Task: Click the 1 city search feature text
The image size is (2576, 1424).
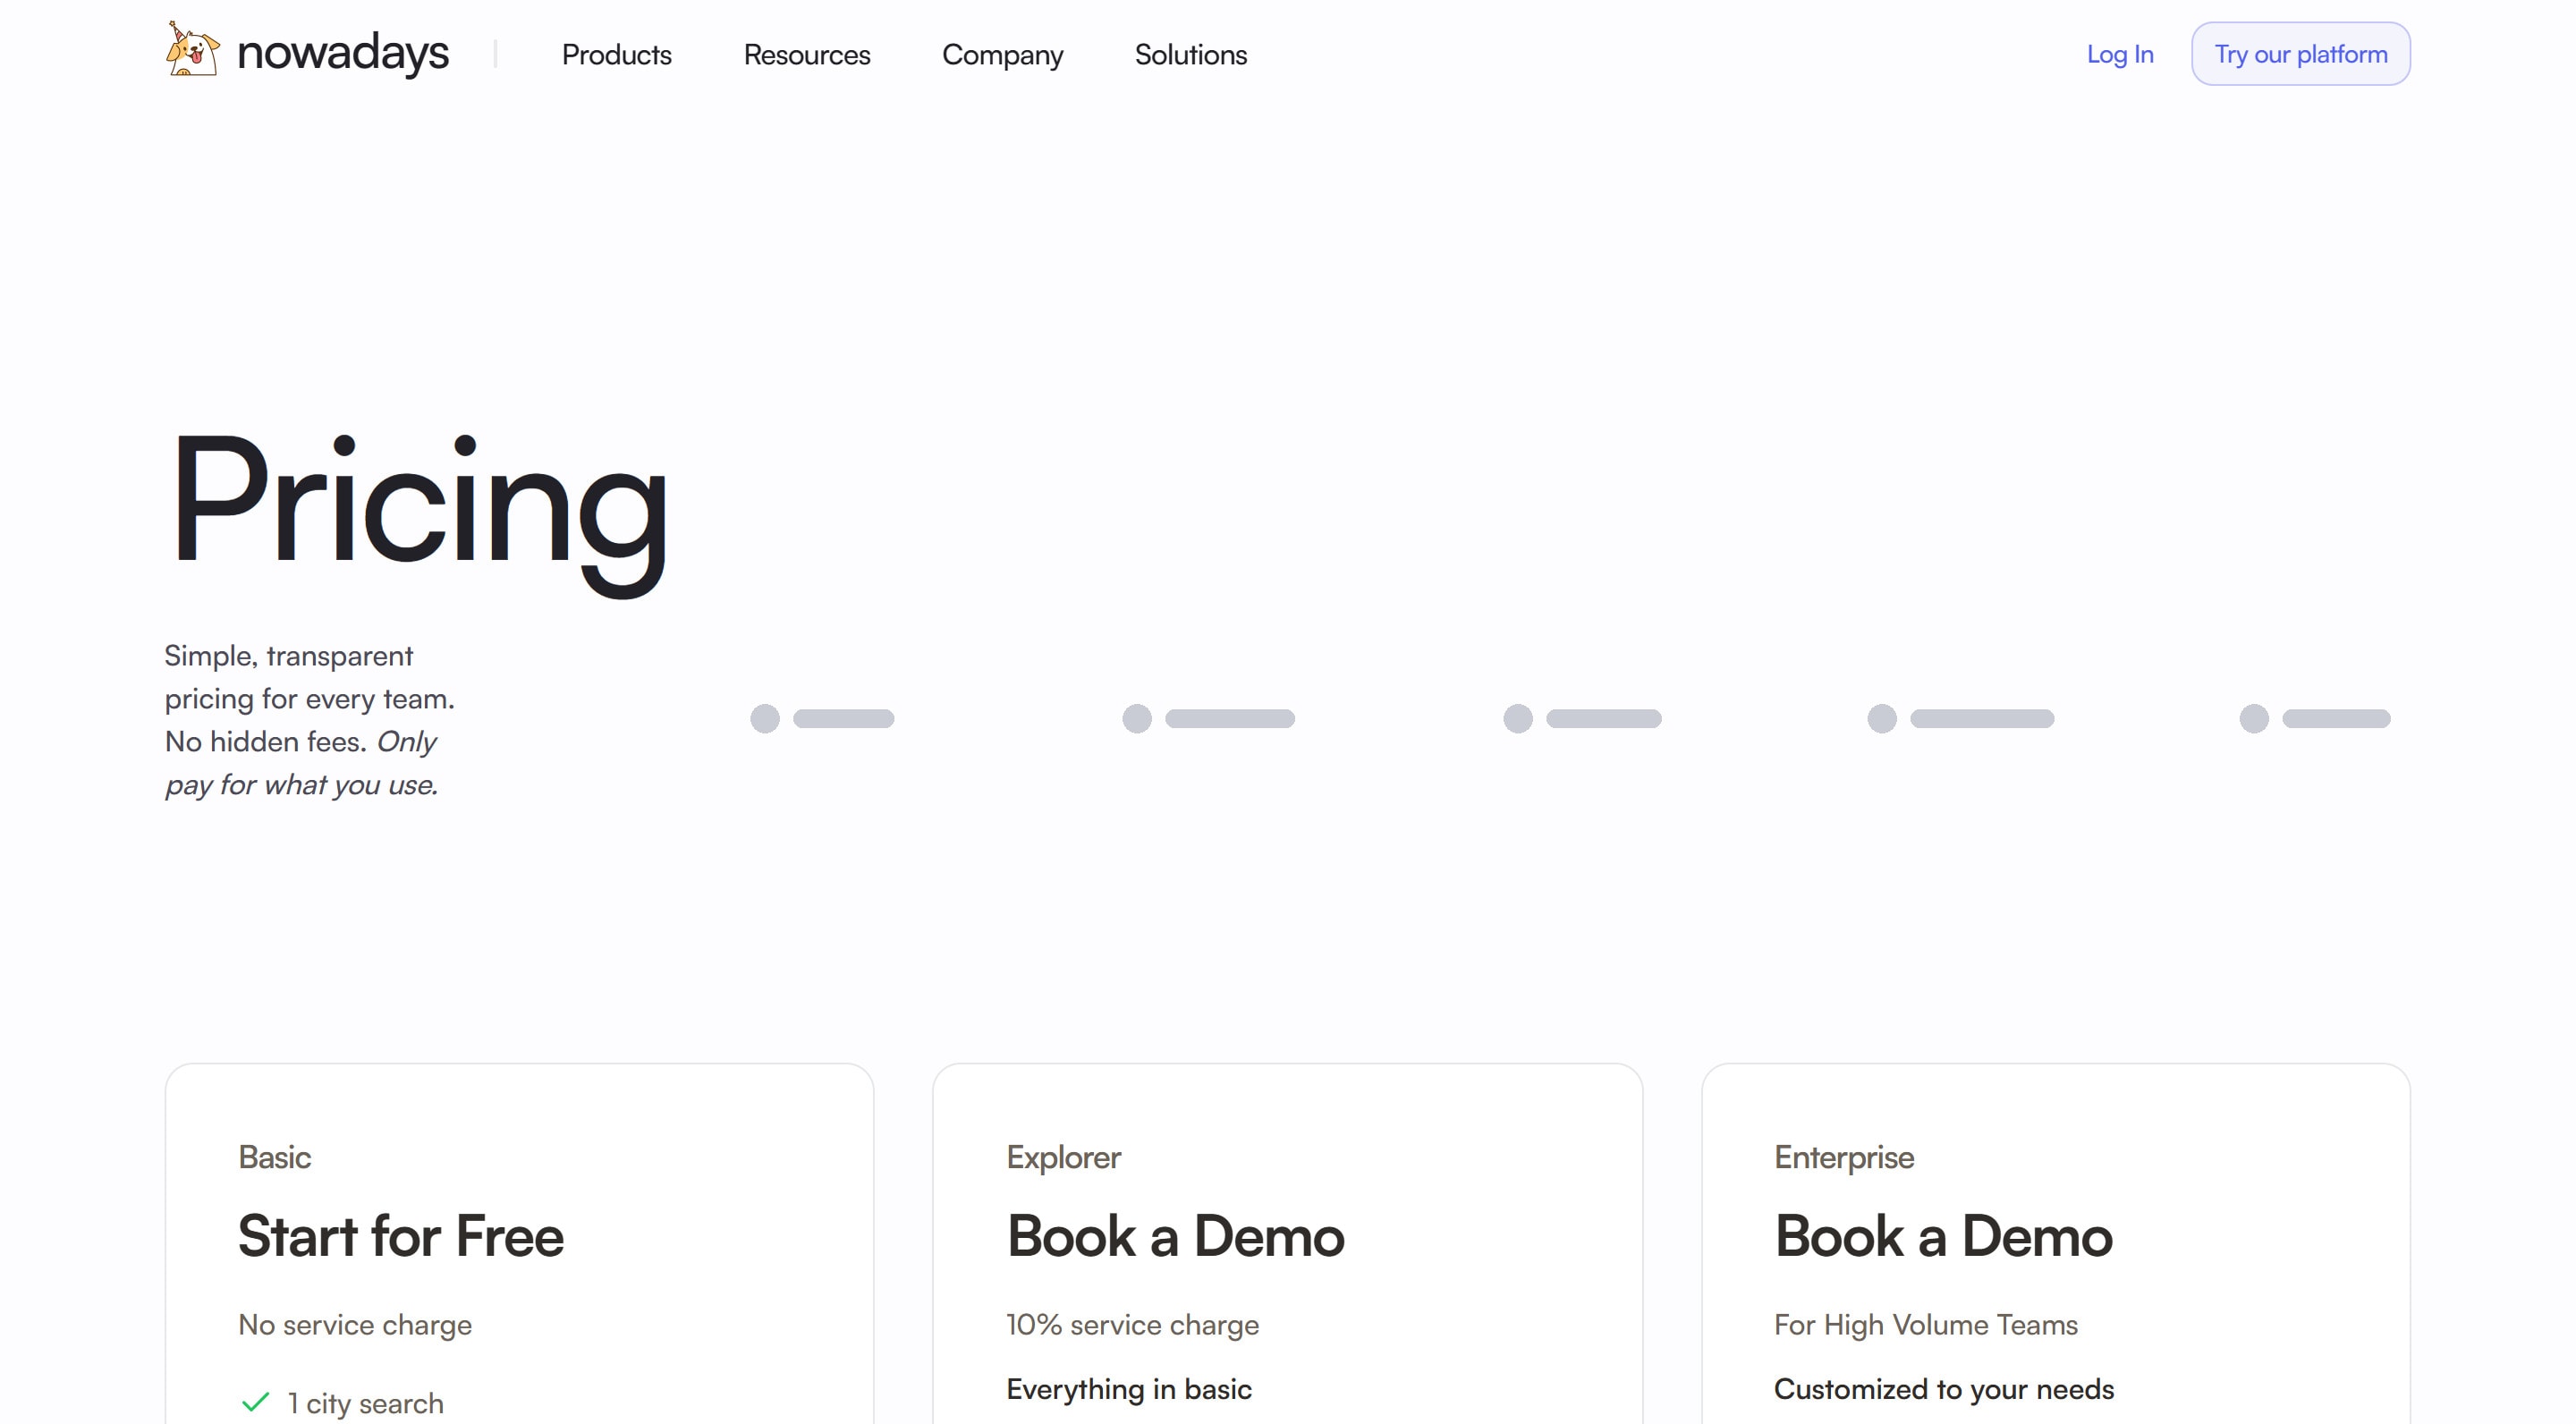Action: pyautogui.click(x=365, y=1403)
